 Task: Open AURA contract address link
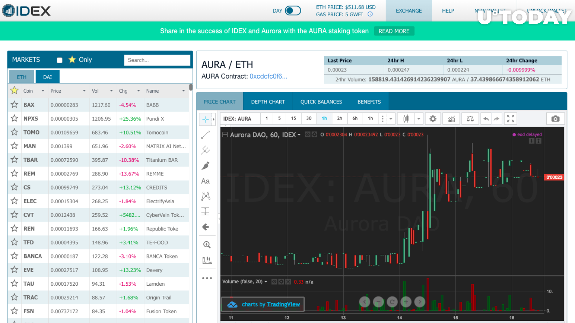coord(268,76)
